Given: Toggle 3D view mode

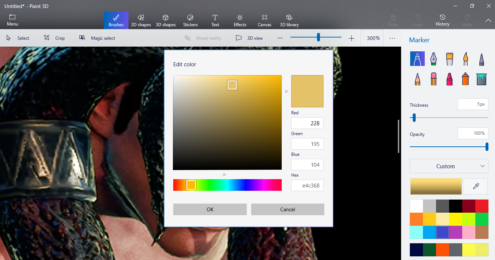Looking at the screenshot, I should coord(249,38).
